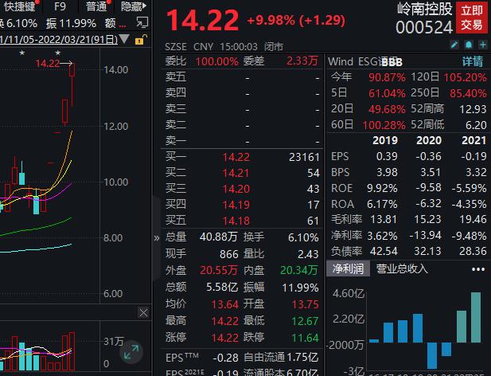The image size is (491, 376).
Task: Click the second star marker on chart
Action: [57, 53]
